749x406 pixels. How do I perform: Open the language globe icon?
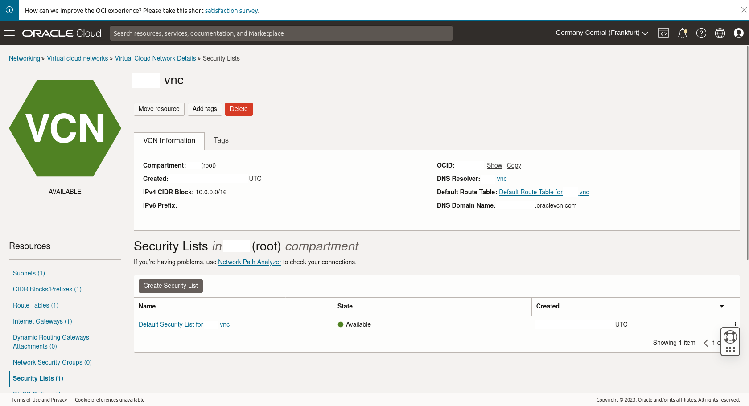click(720, 33)
